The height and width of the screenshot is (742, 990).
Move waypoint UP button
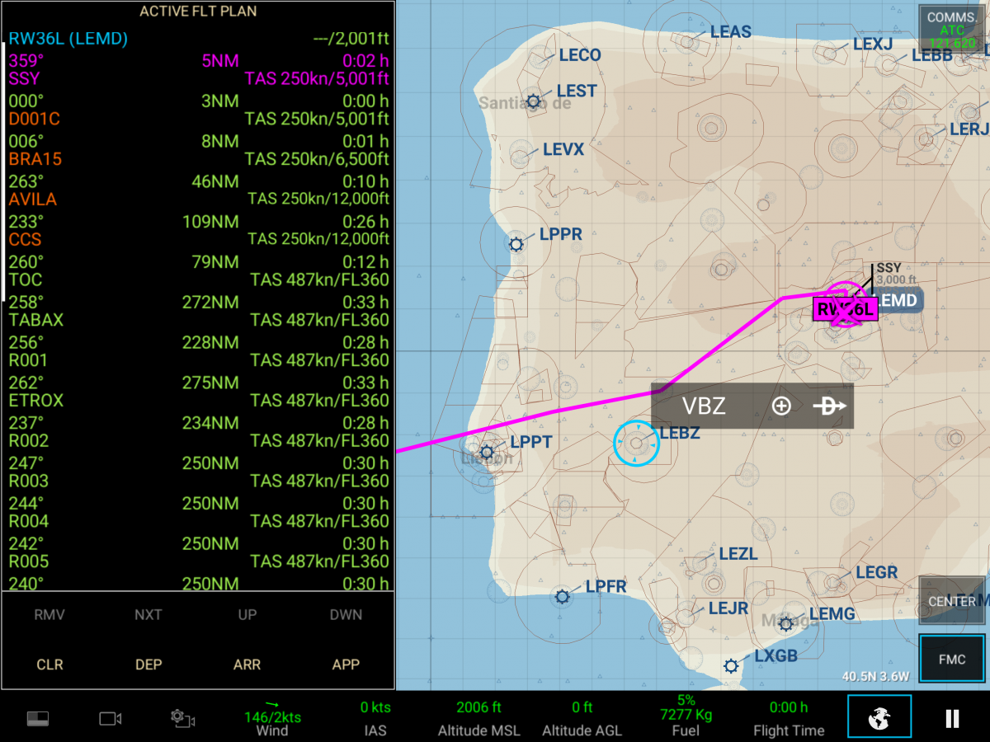[x=247, y=615]
